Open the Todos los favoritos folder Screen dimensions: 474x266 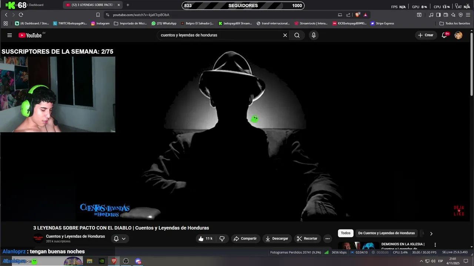(455, 23)
